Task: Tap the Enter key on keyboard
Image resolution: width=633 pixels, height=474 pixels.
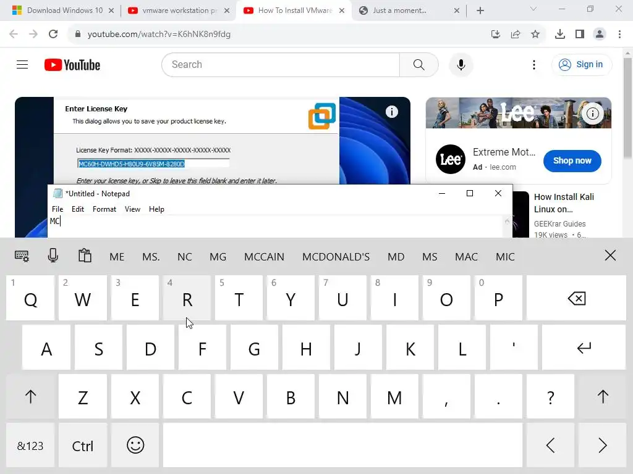Action: coord(584,347)
